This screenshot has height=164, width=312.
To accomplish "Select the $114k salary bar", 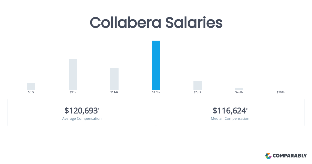I will pyautogui.click(x=114, y=79).
